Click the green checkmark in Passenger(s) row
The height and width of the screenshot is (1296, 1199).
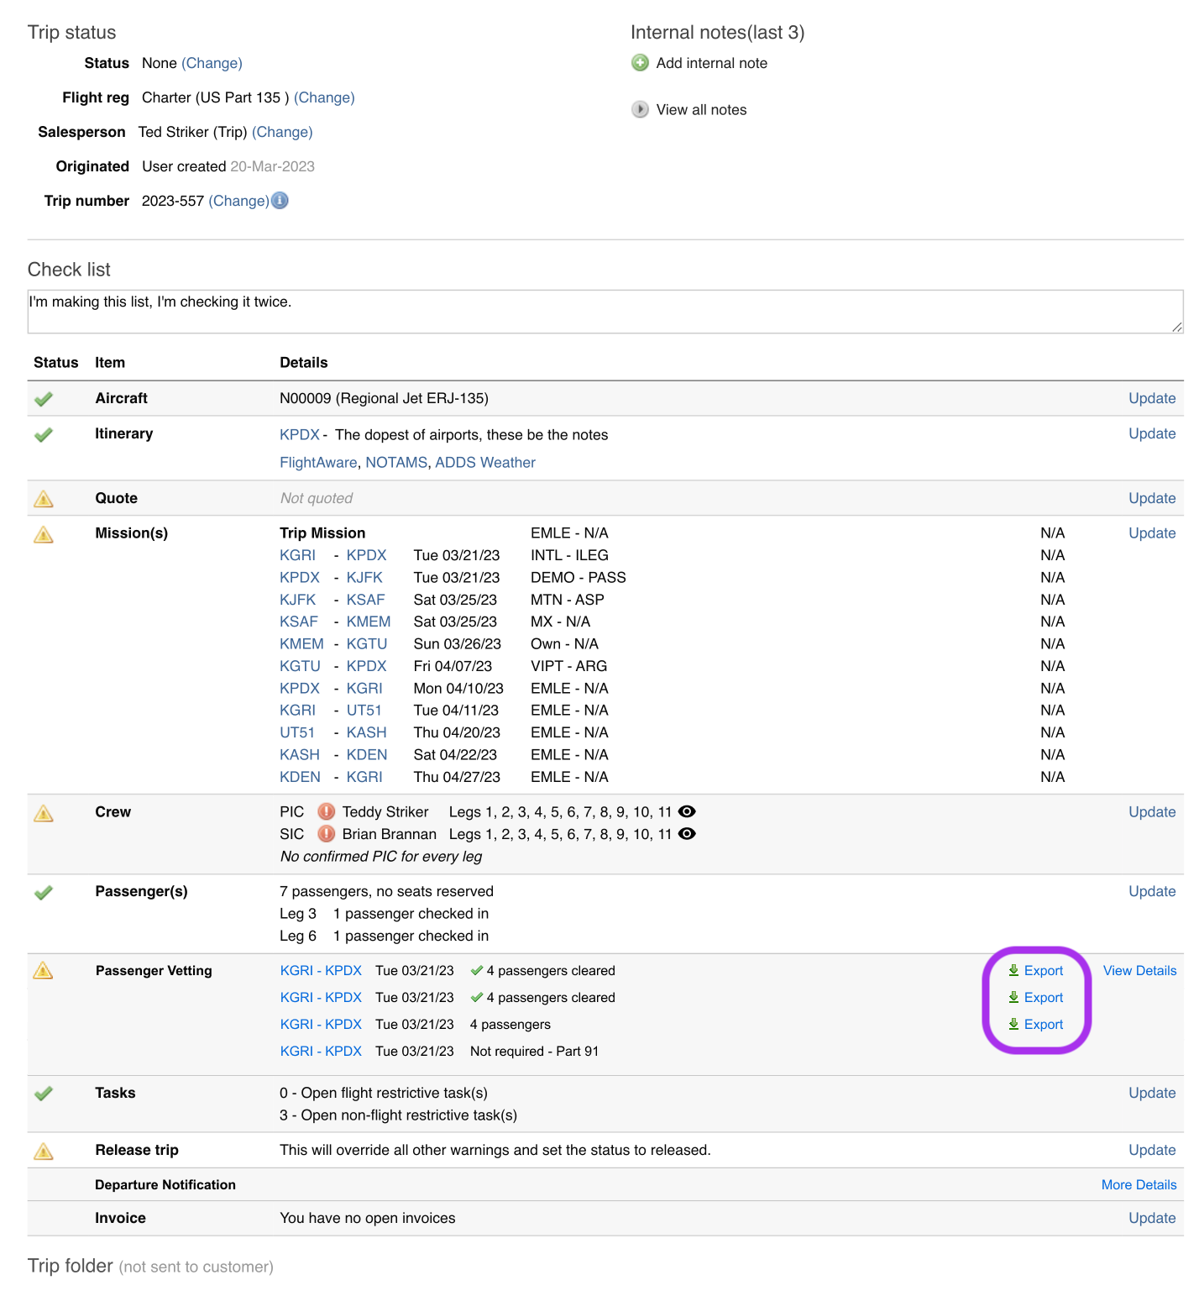44,892
